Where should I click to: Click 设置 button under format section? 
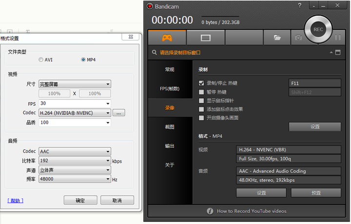(x=261, y=193)
